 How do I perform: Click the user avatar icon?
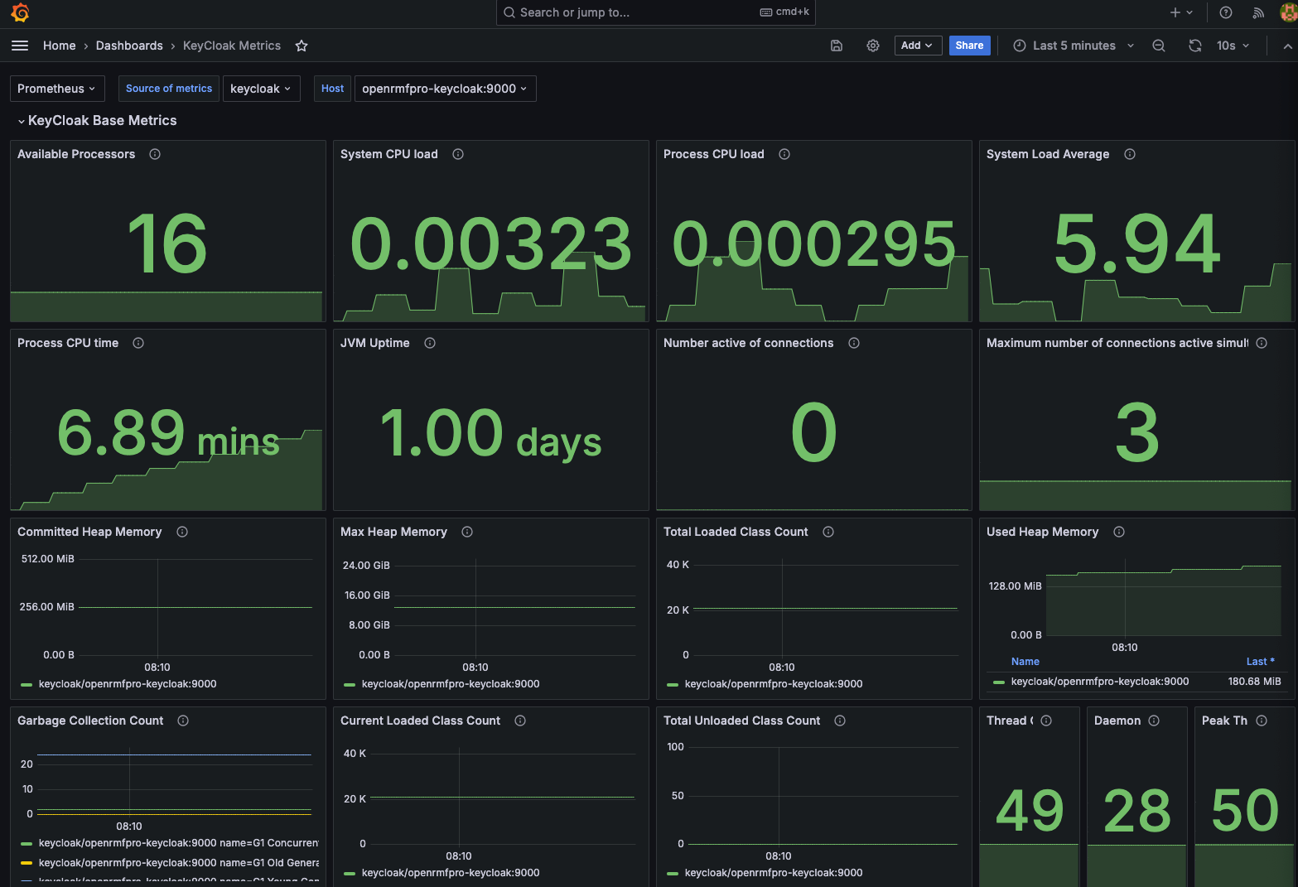tap(1289, 12)
